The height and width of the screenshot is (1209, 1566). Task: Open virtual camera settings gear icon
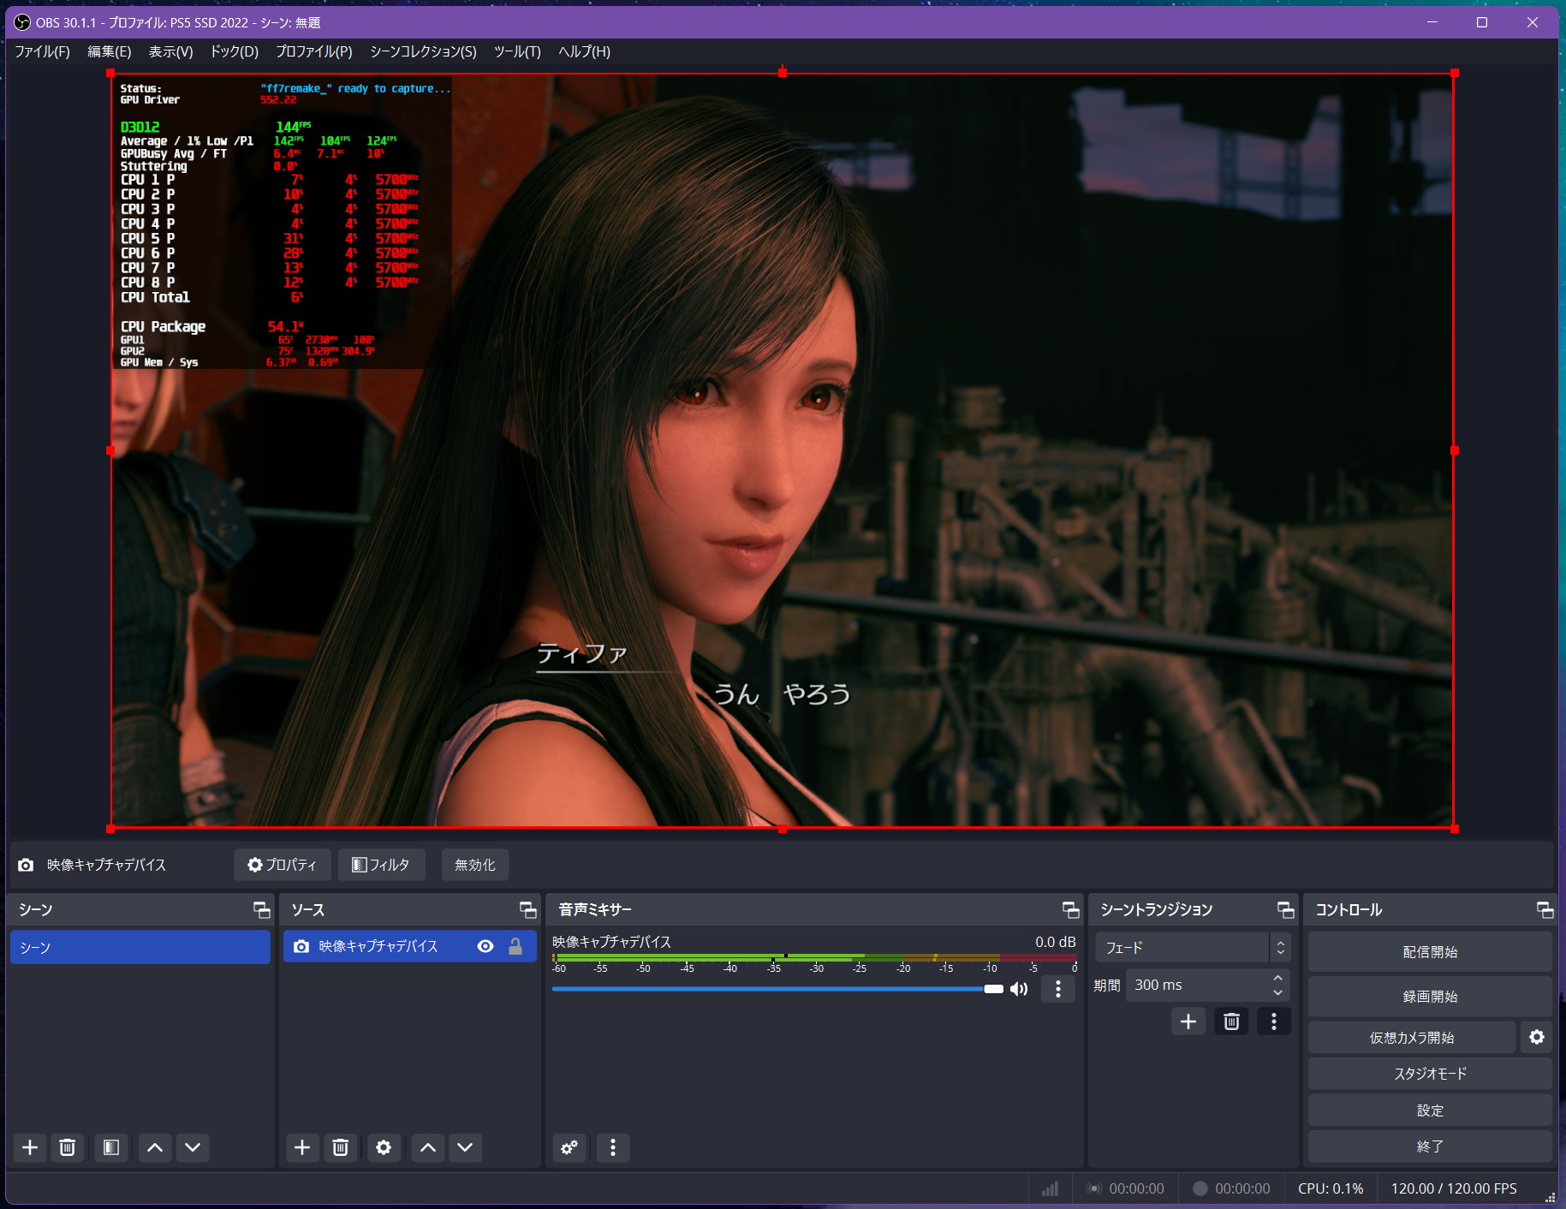click(1537, 1037)
